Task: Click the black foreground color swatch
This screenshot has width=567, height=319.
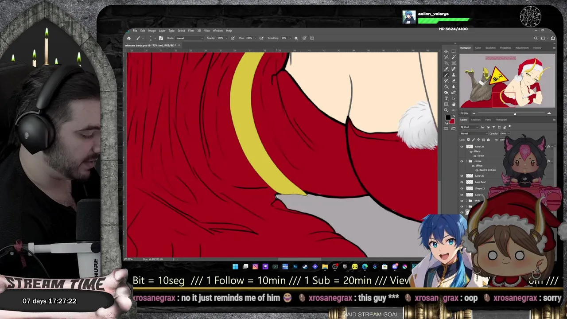Action: (x=448, y=117)
